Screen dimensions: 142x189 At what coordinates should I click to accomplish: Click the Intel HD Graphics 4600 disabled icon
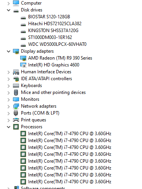pyautogui.click(x=23, y=65)
